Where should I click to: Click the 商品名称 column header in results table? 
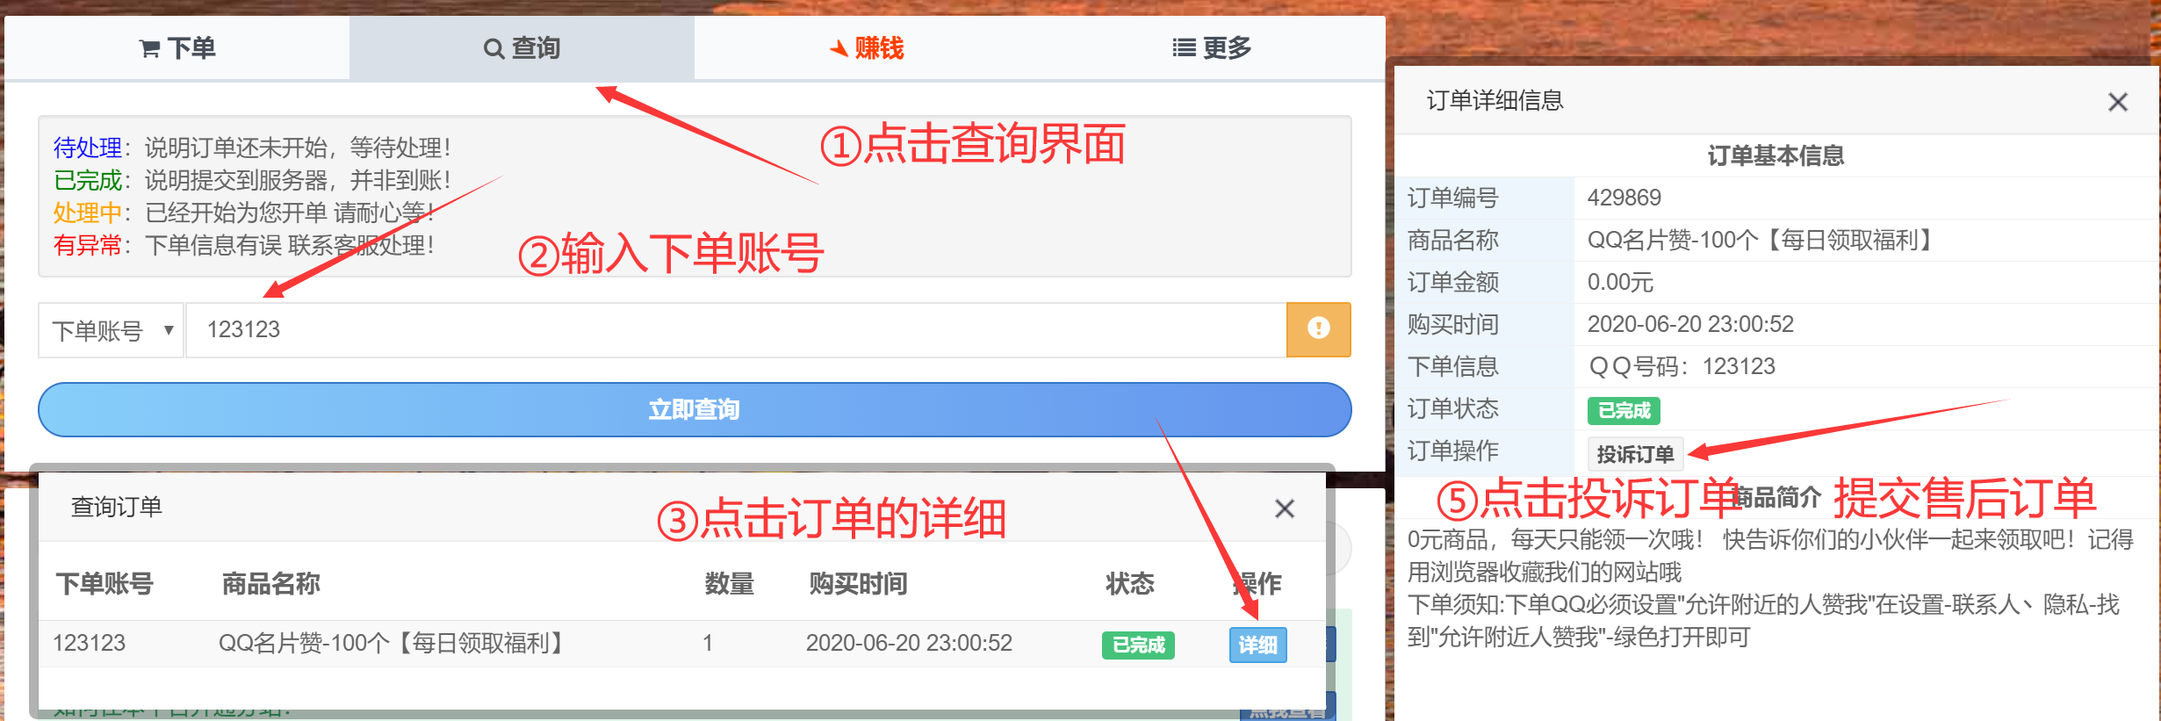pyautogui.click(x=270, y=584)
